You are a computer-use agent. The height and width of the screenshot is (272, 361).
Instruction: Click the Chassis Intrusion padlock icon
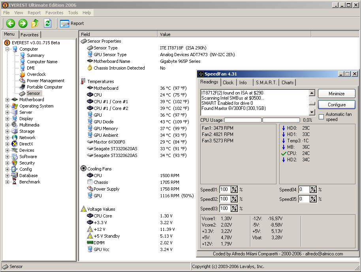pyautogui.click(x=90, y=68)
